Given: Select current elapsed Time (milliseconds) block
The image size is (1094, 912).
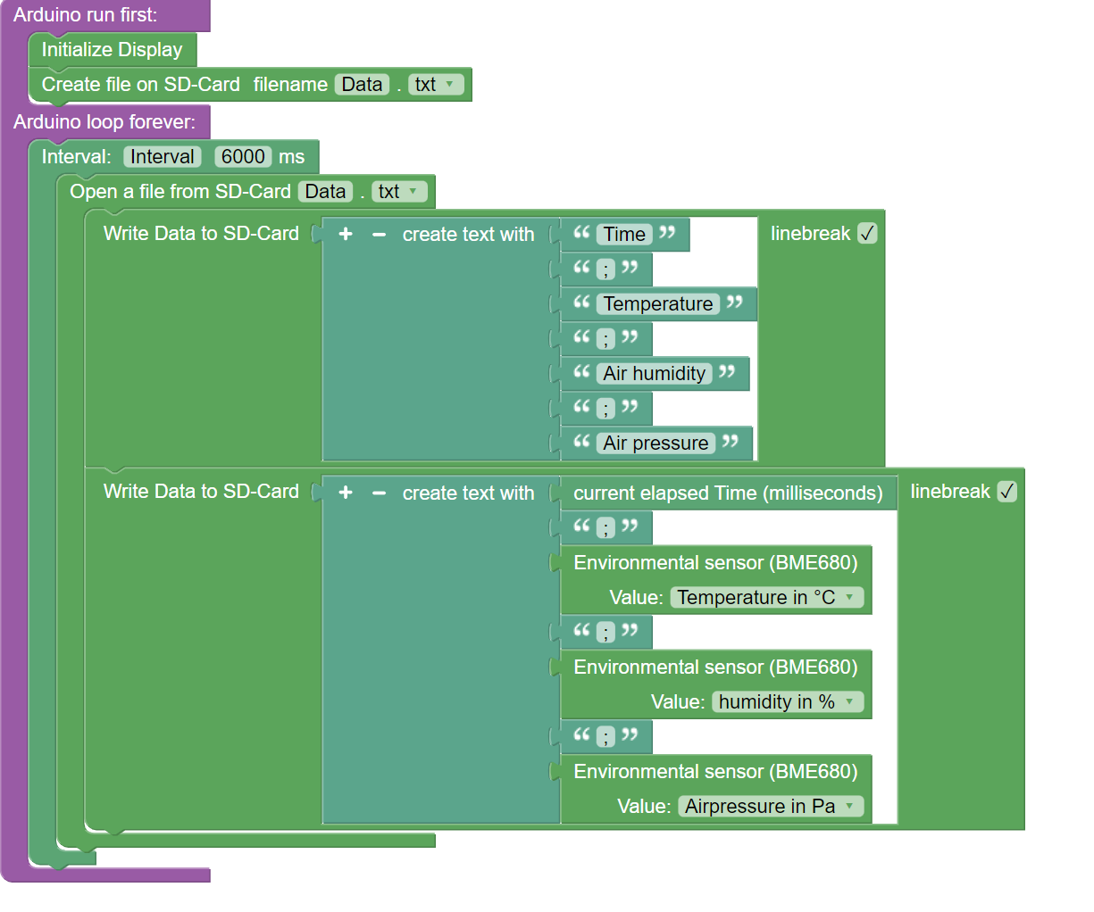Looking at the screenshot, I should tap(728, 493).
